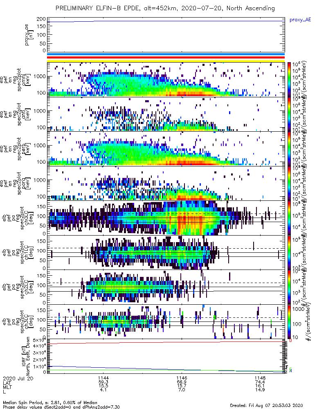This screenshot has height=409, width=317.
Task: Click the color scale beside the anti panel
Action: [x=289, y=114]
